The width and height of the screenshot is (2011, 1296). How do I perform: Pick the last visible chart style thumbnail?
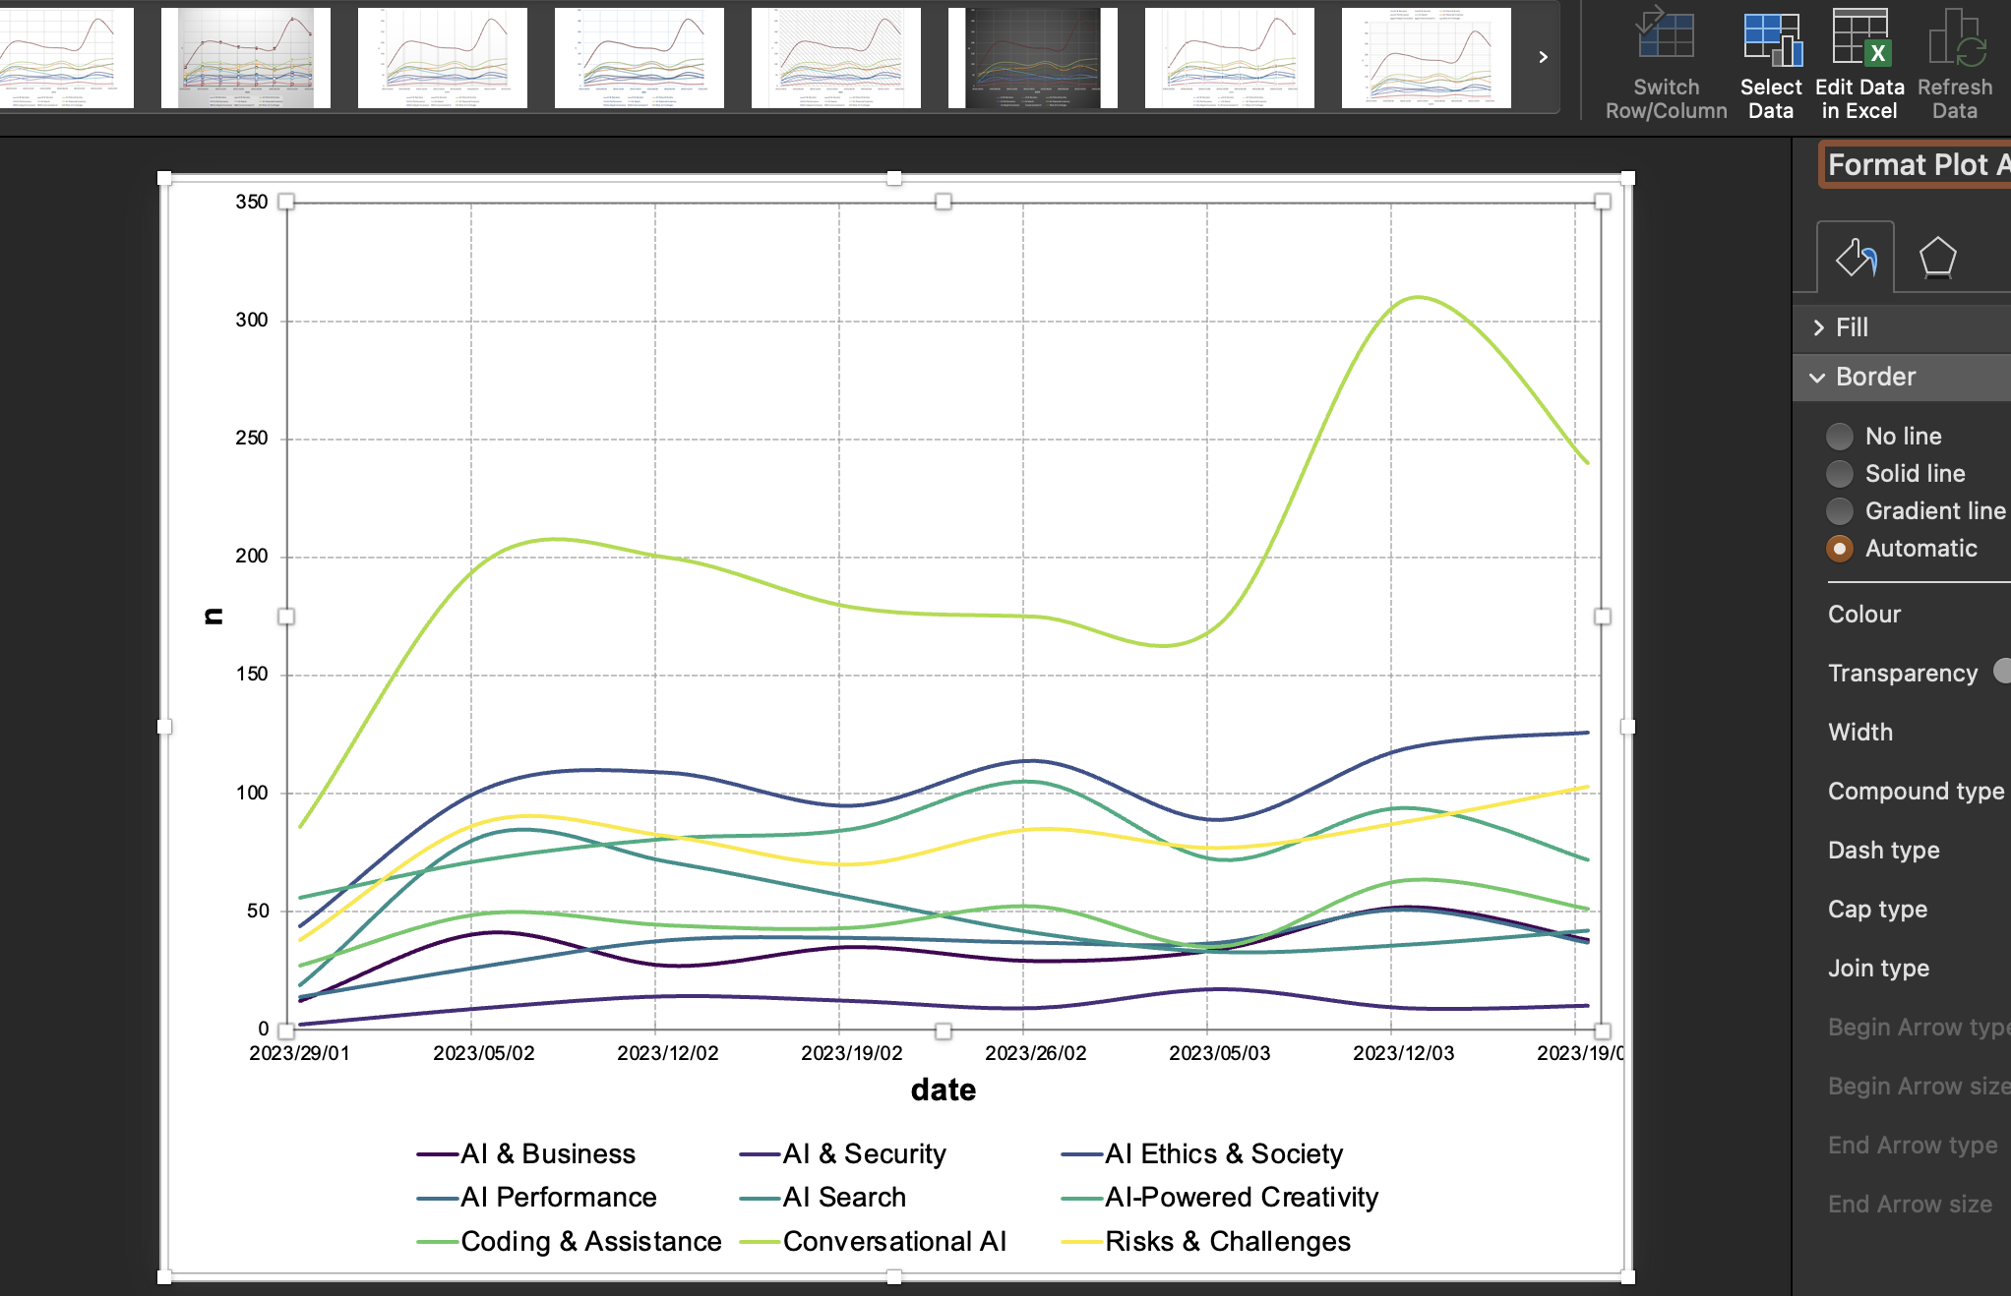point(1426,57)
